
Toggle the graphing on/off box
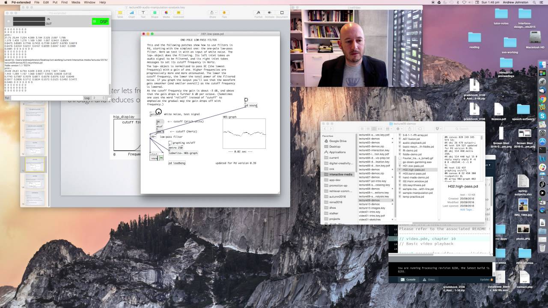point(170,143)
